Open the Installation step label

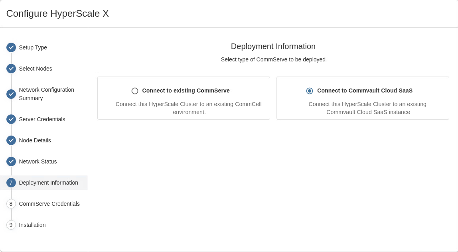pos(32,225)
